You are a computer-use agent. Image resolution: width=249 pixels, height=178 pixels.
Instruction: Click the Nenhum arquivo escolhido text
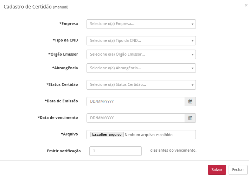149,135
